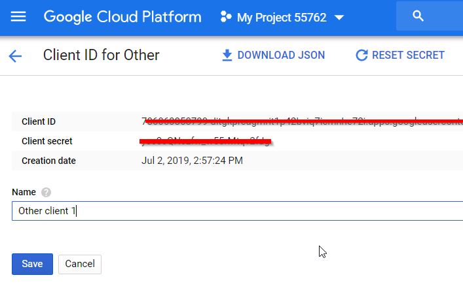
Task: Cancel editing the client ID
Action: [x=80, y=264]
